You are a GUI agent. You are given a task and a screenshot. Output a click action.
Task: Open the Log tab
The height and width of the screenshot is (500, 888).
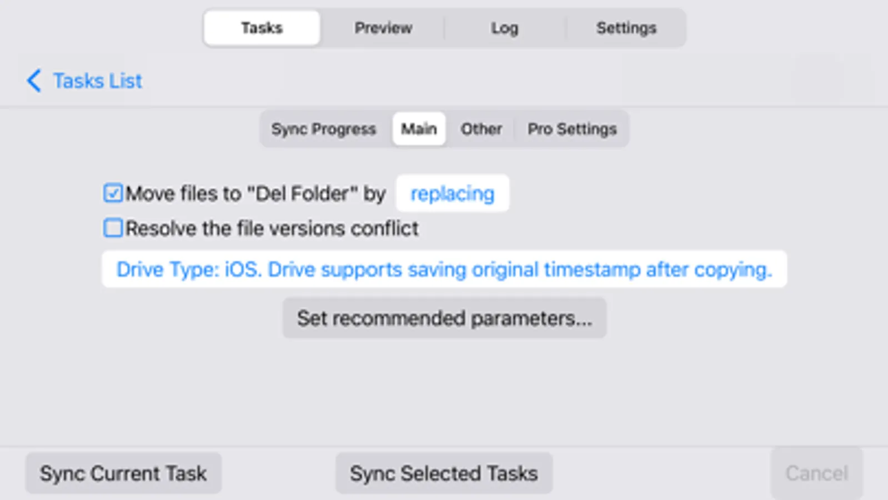click(x=504, y=28)
